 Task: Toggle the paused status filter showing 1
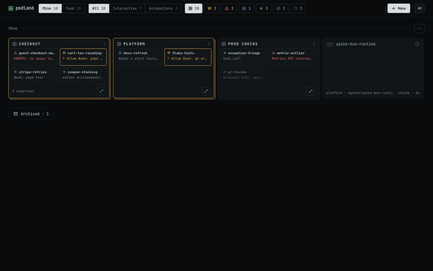pyautogui.click(x=281, y=8)
